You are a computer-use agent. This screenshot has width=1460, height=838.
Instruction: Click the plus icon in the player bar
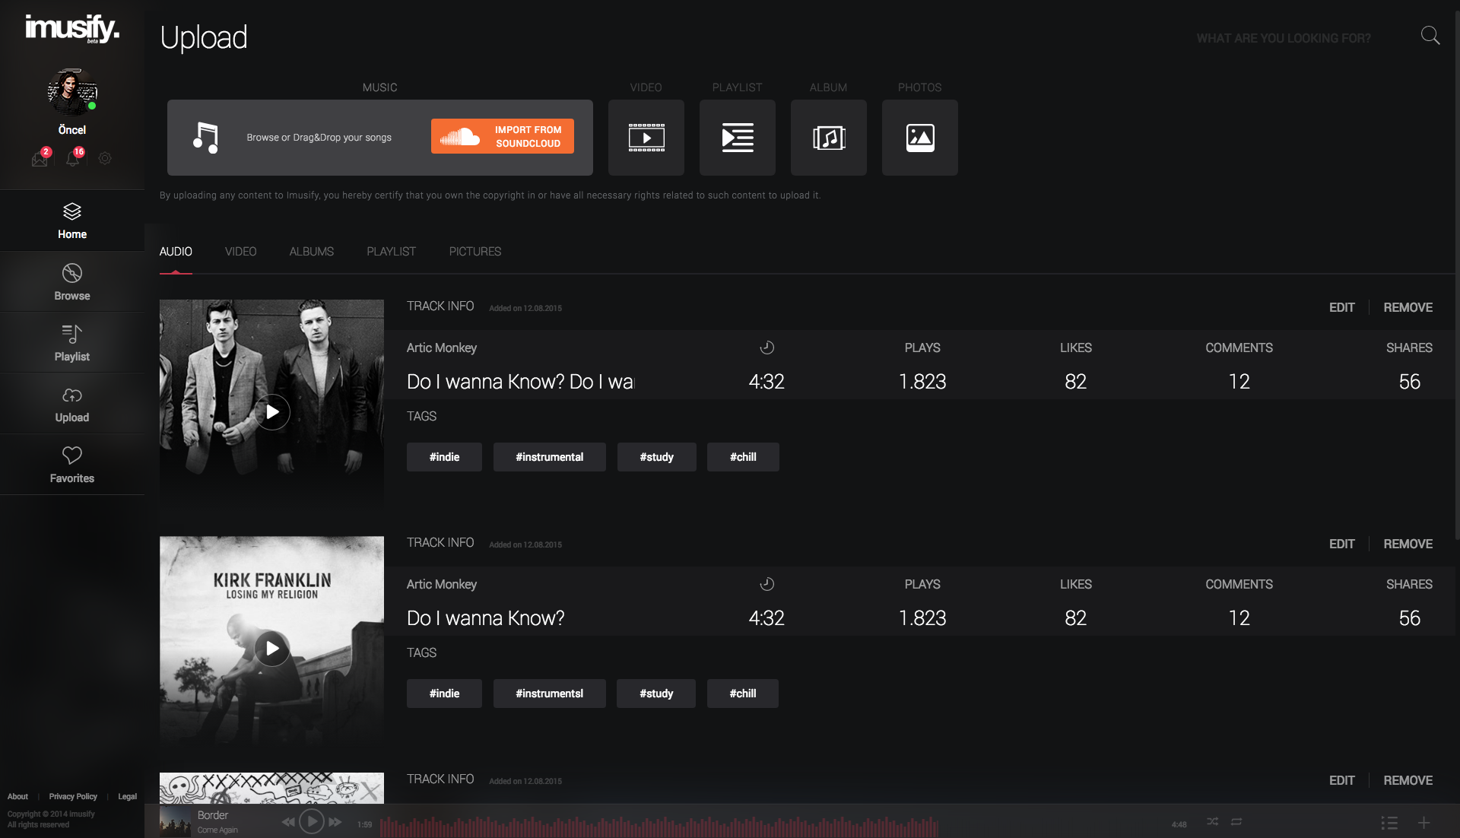(1423, 823)
